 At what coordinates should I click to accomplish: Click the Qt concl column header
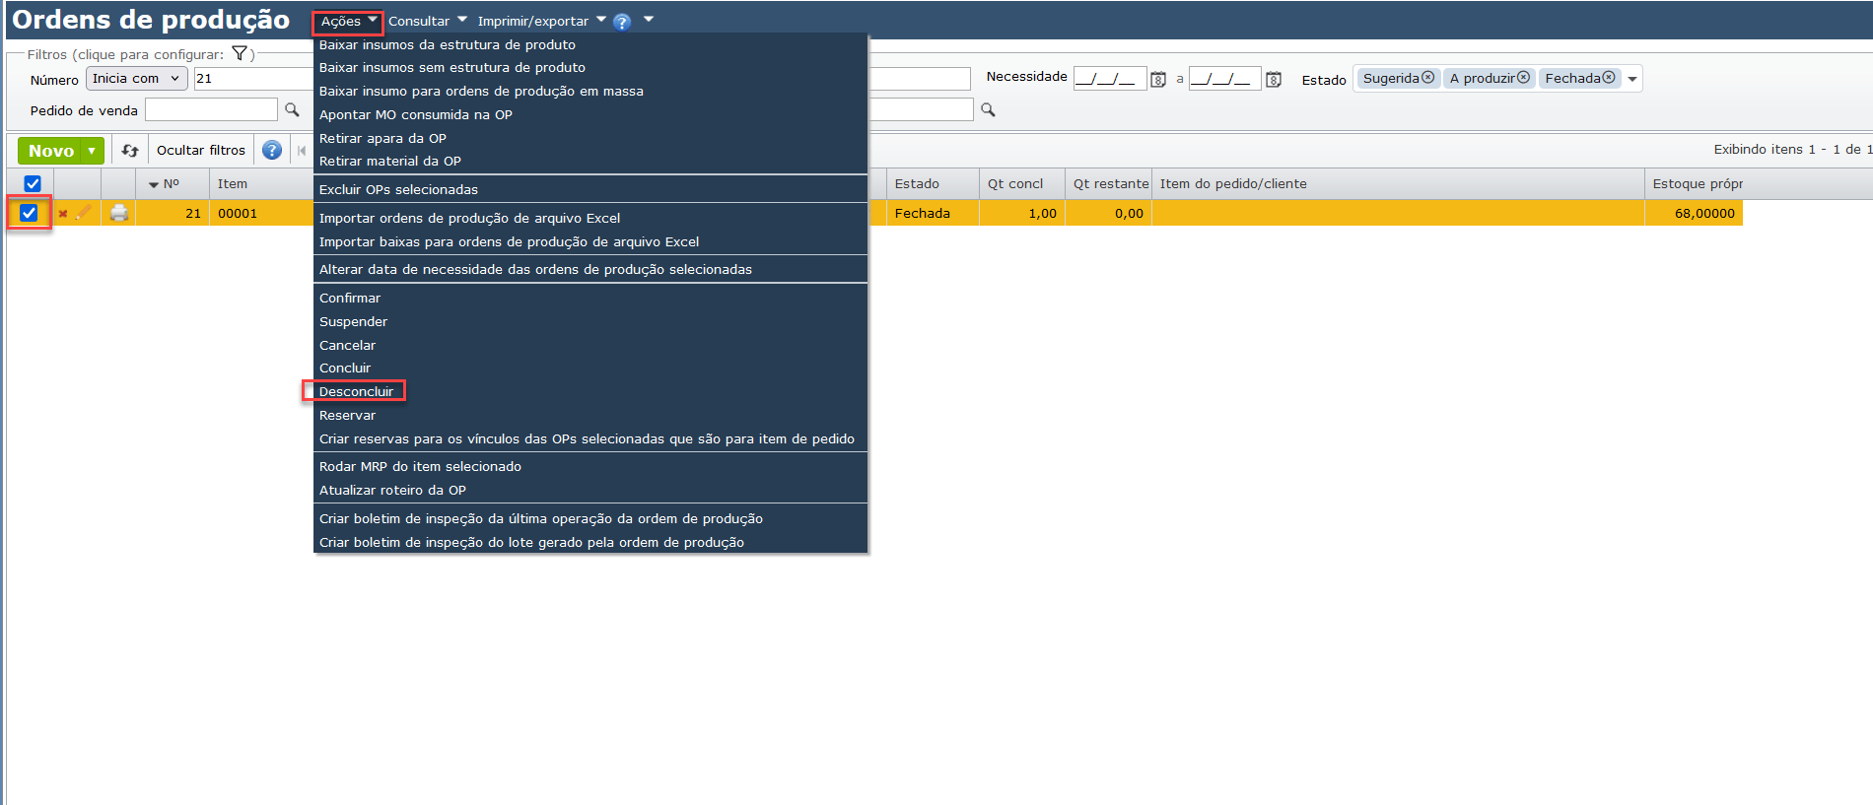tap(1022, 183)
